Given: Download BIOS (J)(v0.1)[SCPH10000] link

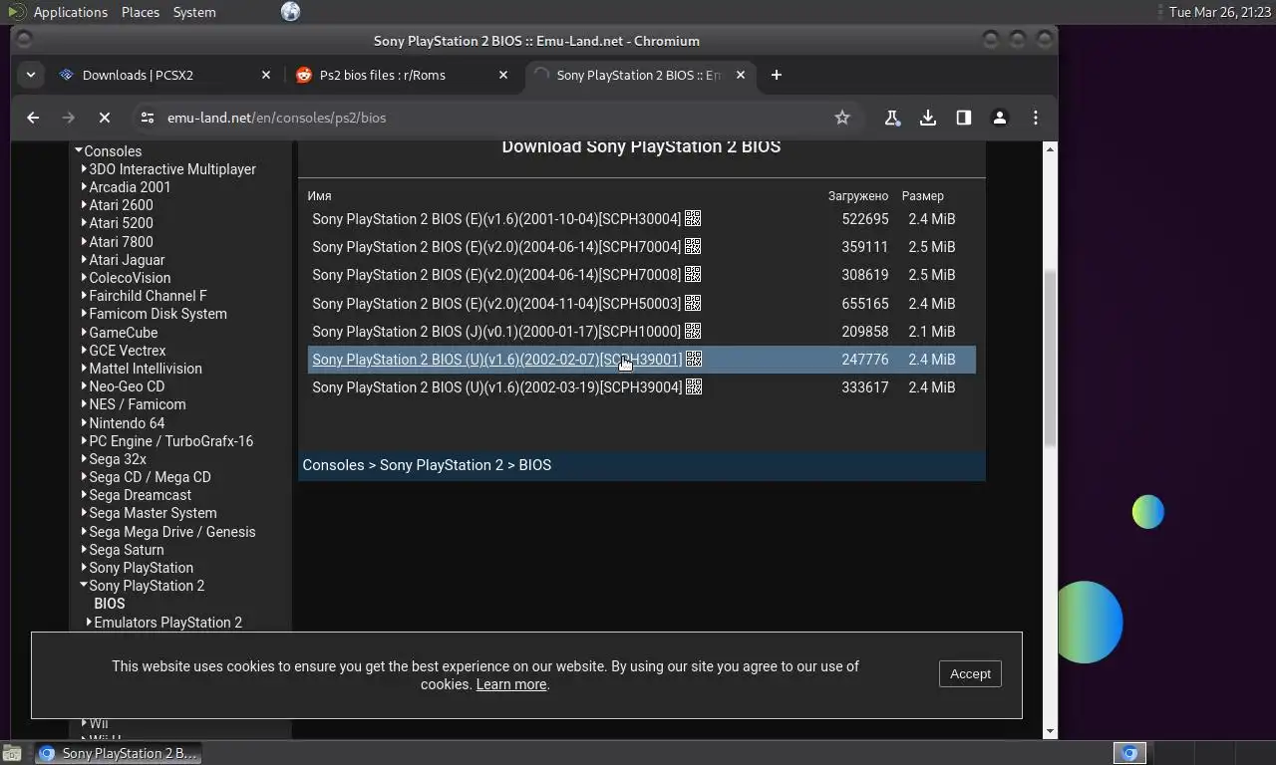Looking at the screenshot, I should tap(496, 331).
